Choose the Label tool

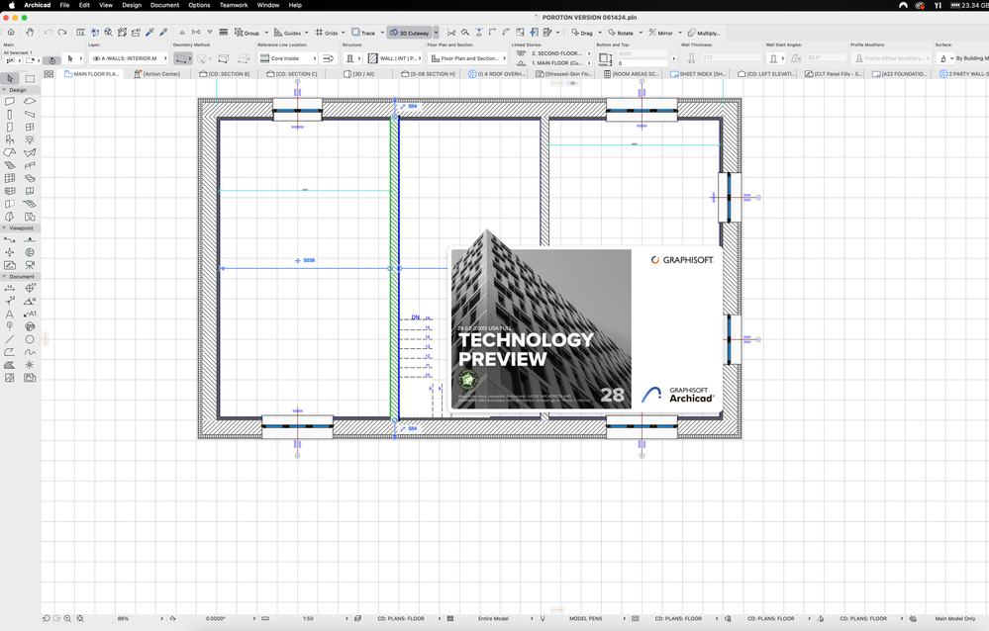coord(30,314)
